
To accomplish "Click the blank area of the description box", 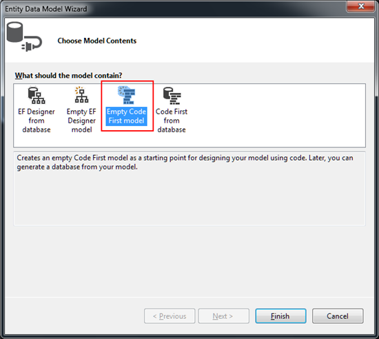I will (x=189, y=198).
